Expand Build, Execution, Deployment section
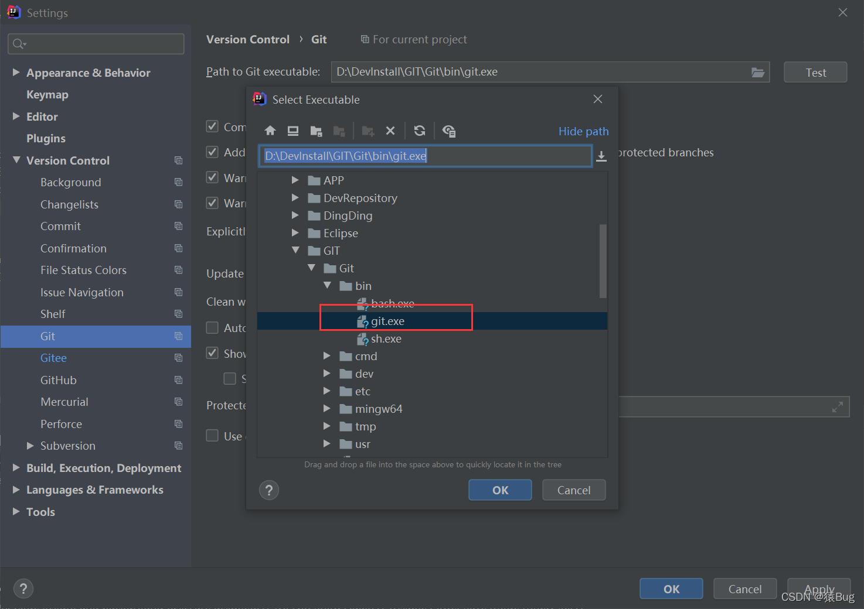864x609 pixels. click(16, 467)
